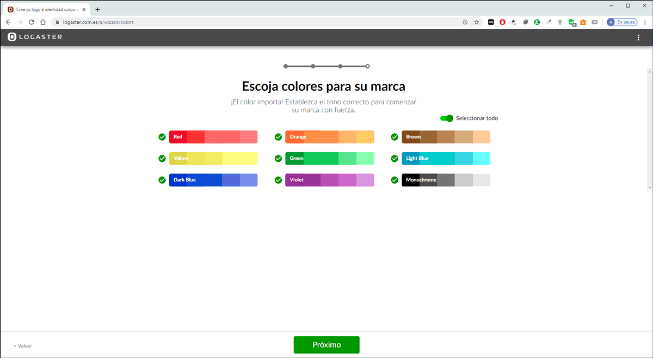The height and width of the screenshot is (358, 653).
Task: Select the Green color palette bar
Action: point(330,159)
